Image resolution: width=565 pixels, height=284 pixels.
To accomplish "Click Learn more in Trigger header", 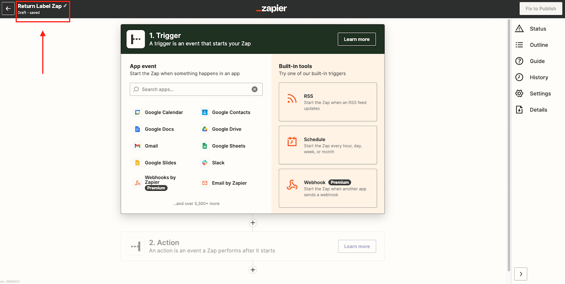I will pos(357,39).
